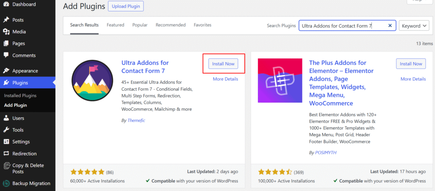Click the Posts pushpin icon

(6, 20)
